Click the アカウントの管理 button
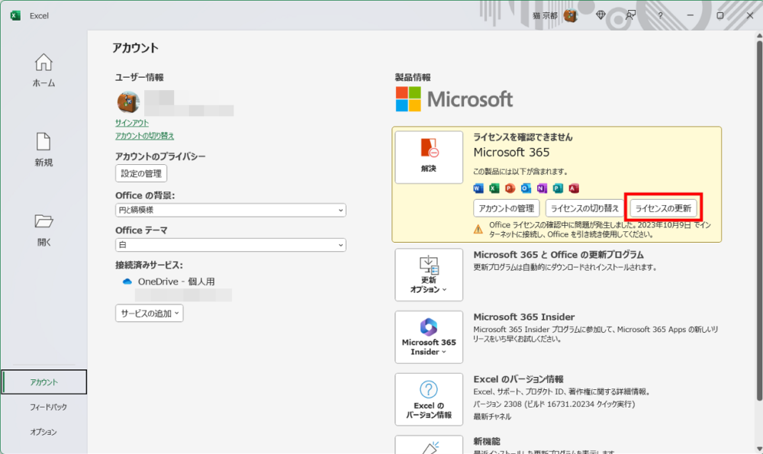The height and width of the screenshot is (454, 763). click(506, 208)
